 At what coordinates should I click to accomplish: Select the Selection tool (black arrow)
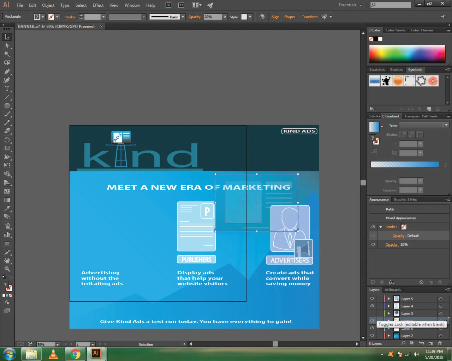tap(7, 37)
